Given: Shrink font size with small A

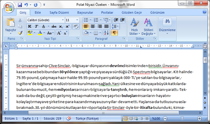Looking at the screenshot, I should (66, 33).
